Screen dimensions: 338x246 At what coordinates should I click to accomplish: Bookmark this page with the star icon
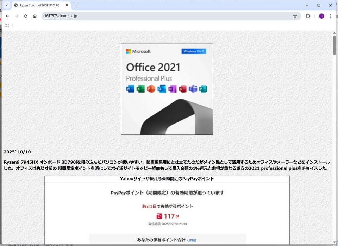click(295, 16)
